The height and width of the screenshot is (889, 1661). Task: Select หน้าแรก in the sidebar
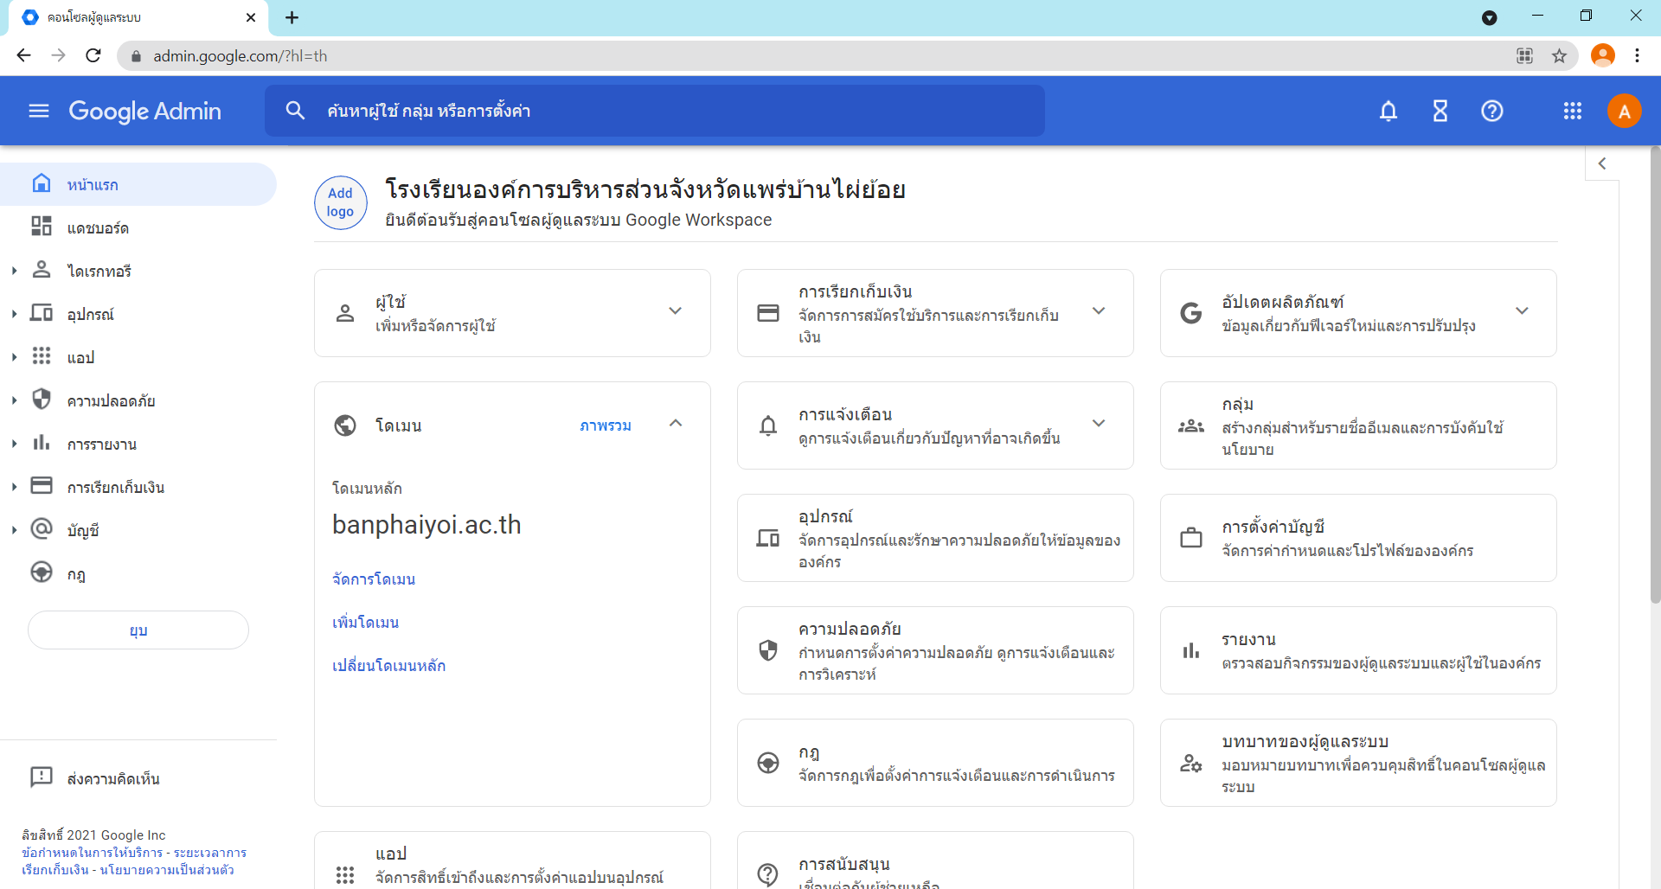pos(138,184)
